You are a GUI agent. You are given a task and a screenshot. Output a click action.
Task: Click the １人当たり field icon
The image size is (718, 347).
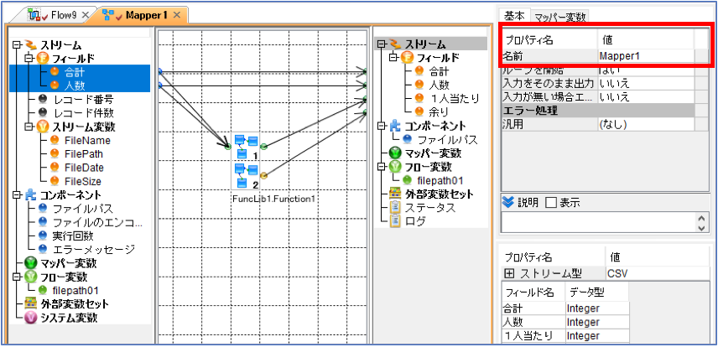(419, 98)
